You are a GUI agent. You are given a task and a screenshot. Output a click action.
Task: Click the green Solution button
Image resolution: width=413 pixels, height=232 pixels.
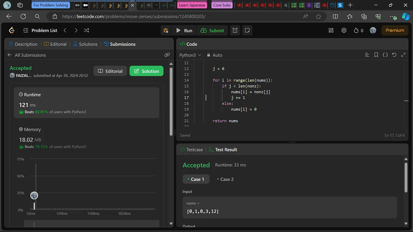[x=146, y=71]
